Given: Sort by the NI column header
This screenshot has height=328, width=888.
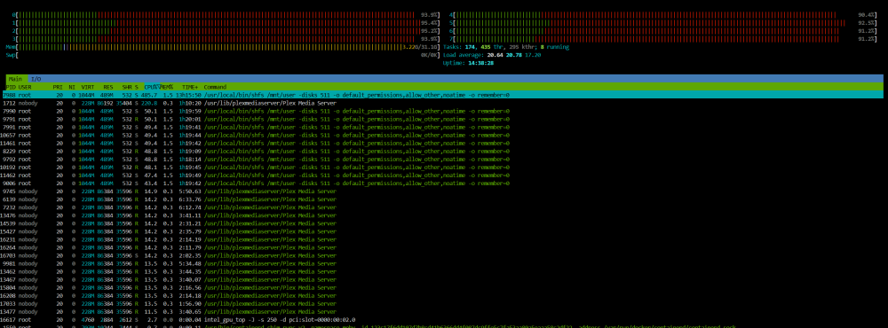Looking at the screenshot, I should (x=72, y=87).
